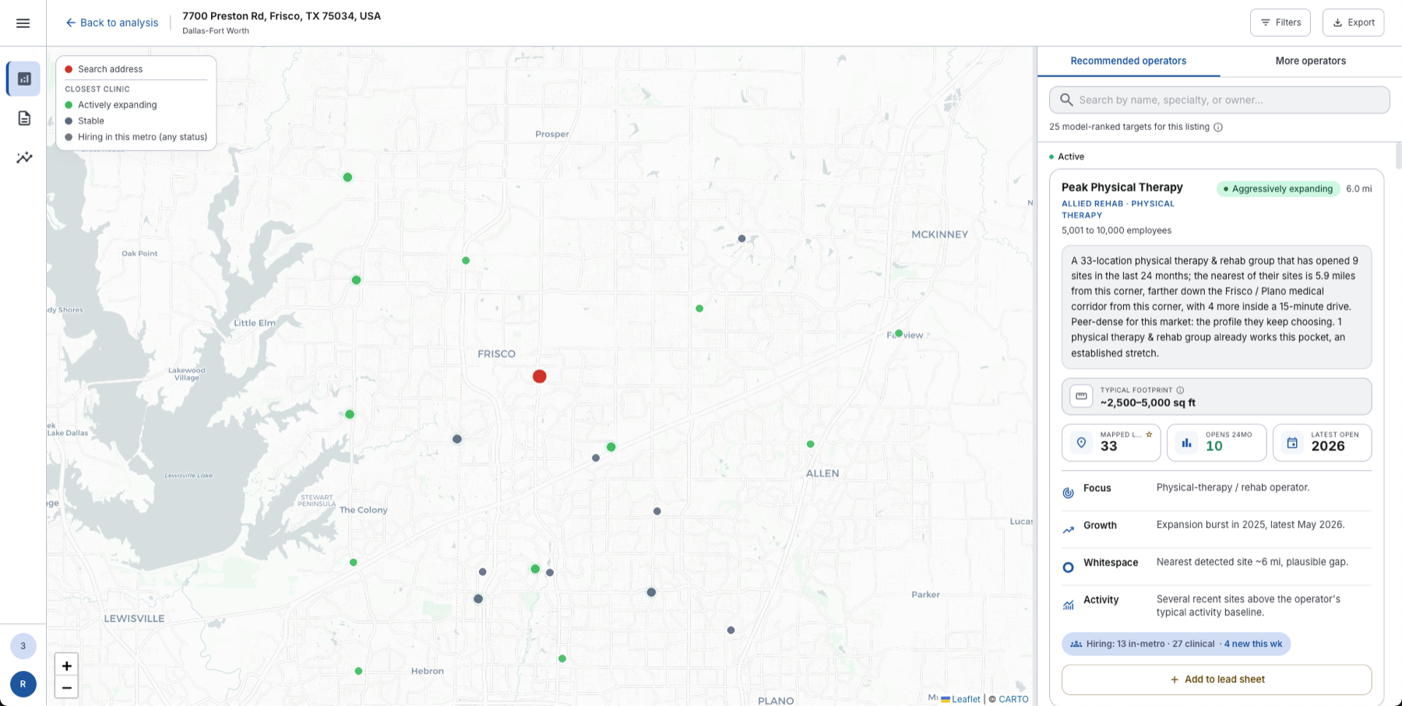Click Hiring in this metro legend entry
This screenshot has height=706, width=1402.
(x=136, y=137)
